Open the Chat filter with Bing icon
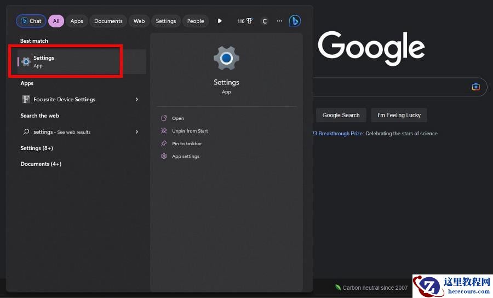 [x=31, y=21]
